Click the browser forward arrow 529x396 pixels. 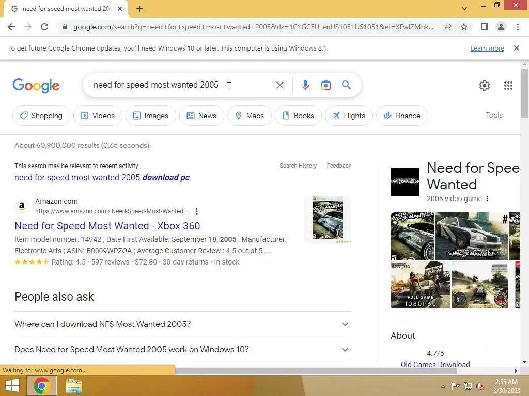coord(28,27)
